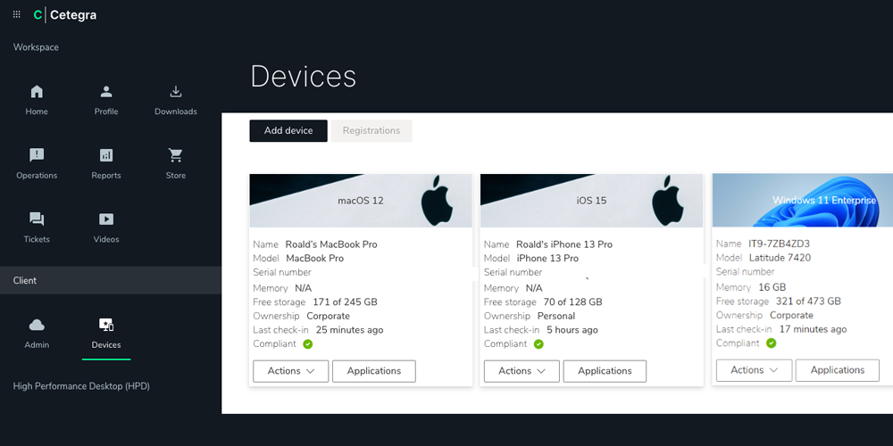Open the macOS 12 banner image
This screenshot has width=893, height=446.
pyautogui.click(x=361, y=201)
